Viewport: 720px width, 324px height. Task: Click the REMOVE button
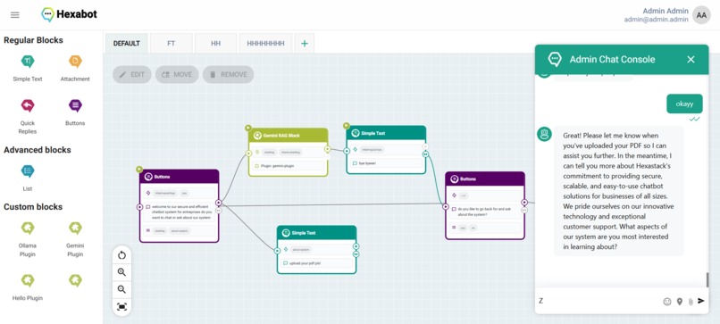228,74
